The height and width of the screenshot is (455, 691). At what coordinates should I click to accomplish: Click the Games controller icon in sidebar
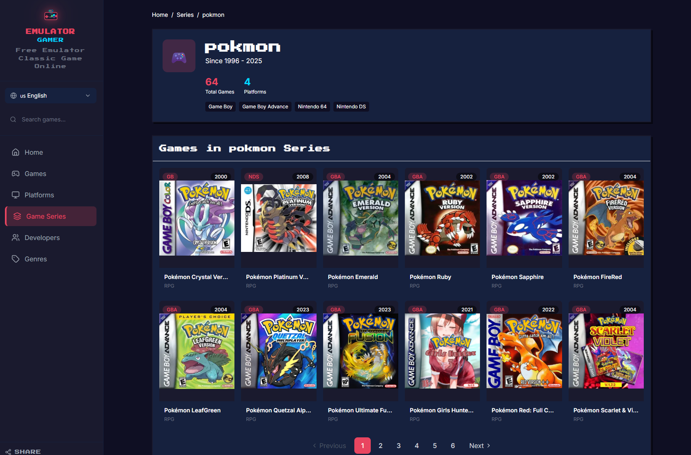pos(15,174)
